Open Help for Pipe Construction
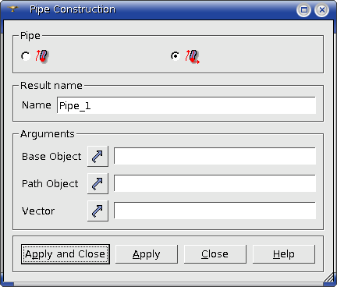The width and height of the screenshot is (337, 287). click(x=284, y=254)
